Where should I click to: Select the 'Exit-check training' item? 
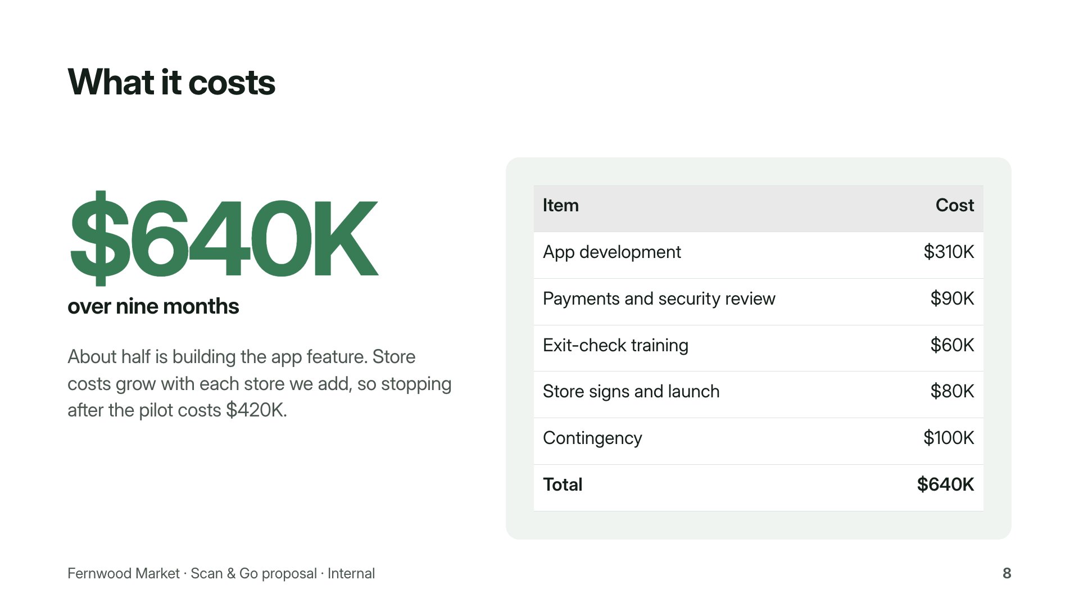[615, 345]
